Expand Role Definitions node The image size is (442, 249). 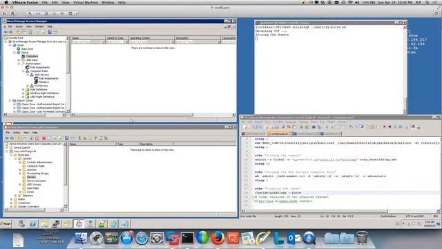point(23,89)
